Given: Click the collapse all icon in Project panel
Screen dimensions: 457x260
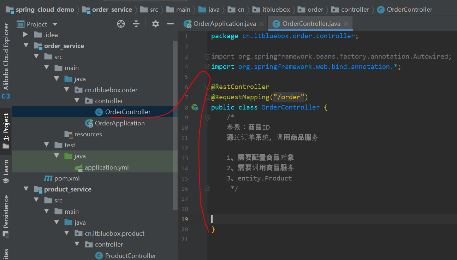Looking at the screenshot, I should coord(136,24).
